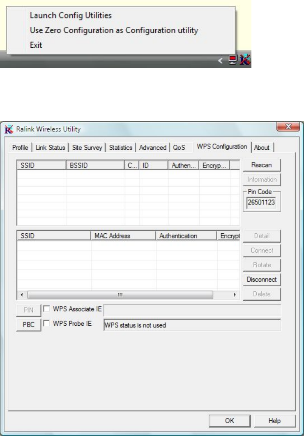
Task: Click the MAC Address column header
Action: pyautogui.click(x=123, y=236)
